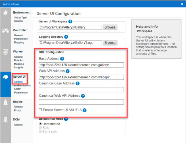Open help icon next to Base Address
The image size is (186, 143).
point(62,59)
